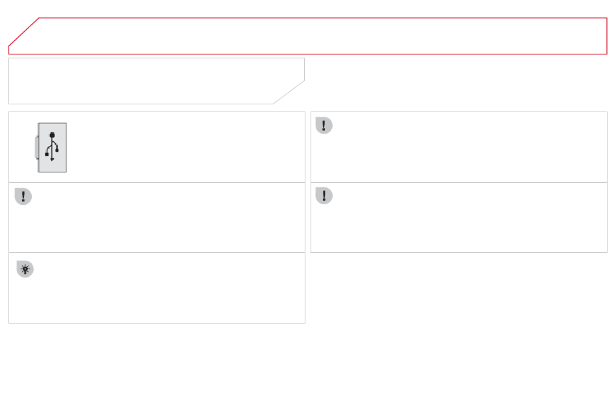Click the USB port illustration
616x402 pixels.
[51, 147]
